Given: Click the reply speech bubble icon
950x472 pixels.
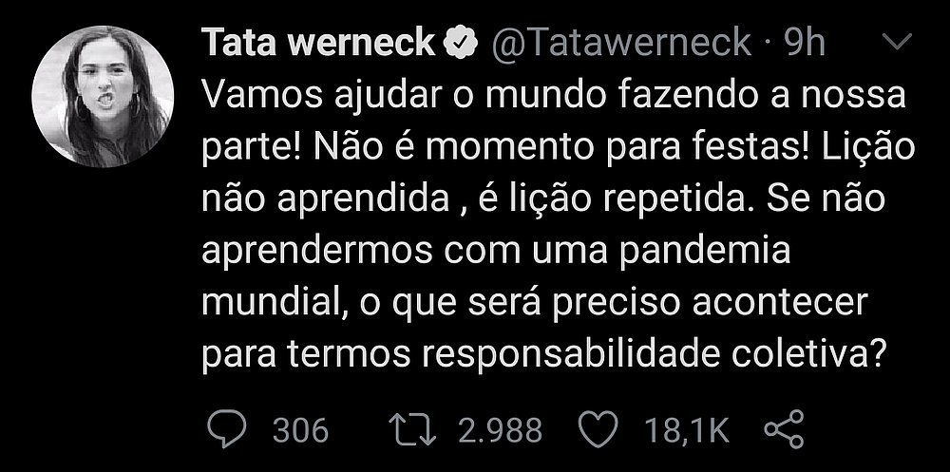Looking at the screenshot, I should (x=227, y=429).
